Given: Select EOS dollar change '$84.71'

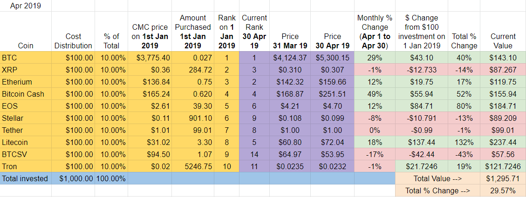Looking at the screenshot, I should 421,106.
